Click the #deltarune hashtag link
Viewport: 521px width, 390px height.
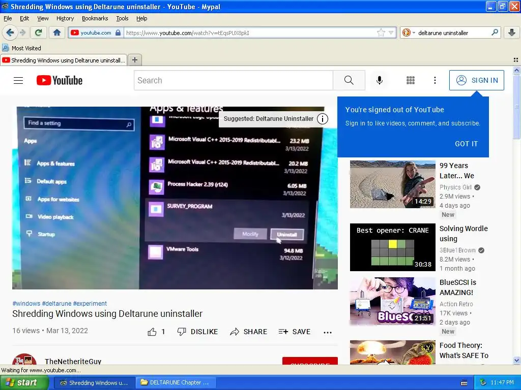click(56, 304)
